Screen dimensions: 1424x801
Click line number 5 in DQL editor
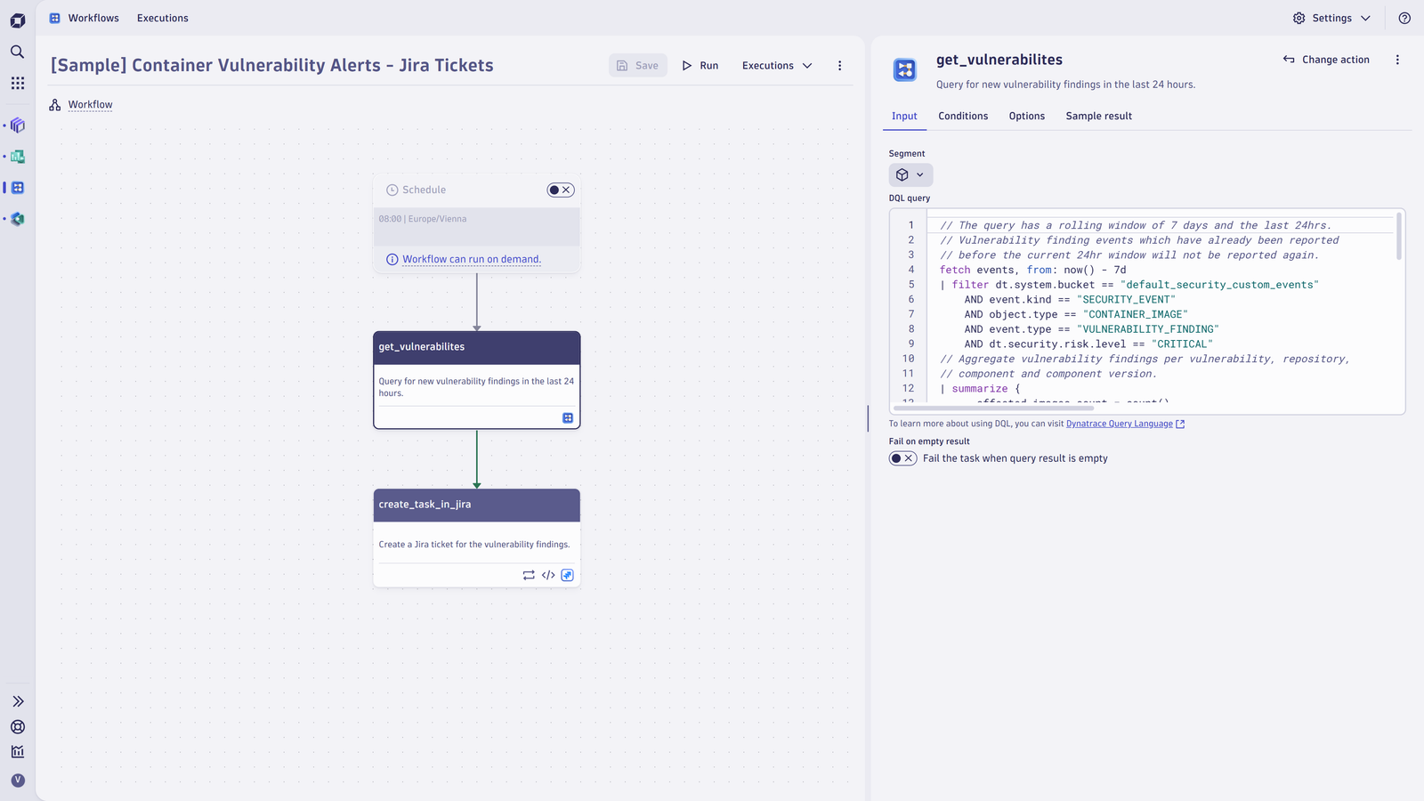pos(911,285)
